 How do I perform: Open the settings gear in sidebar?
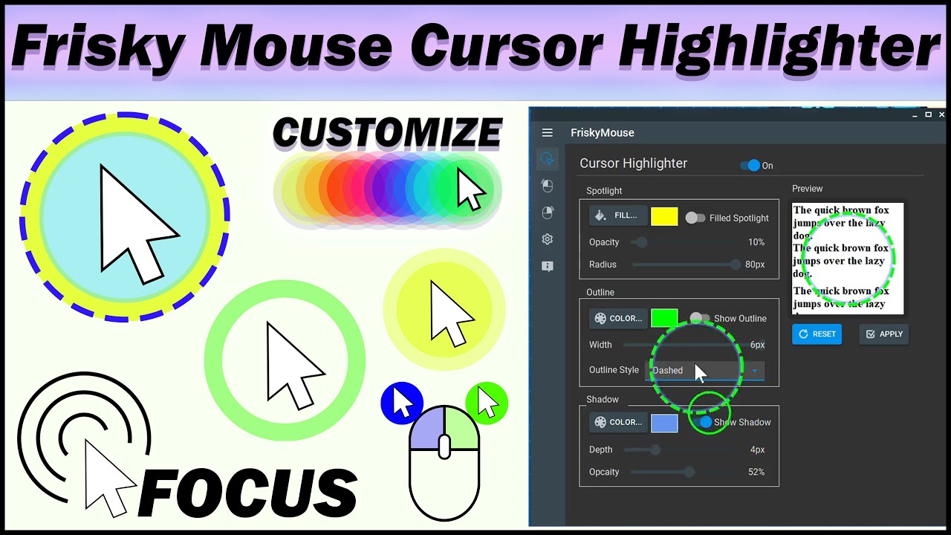[x=548, y=239]
